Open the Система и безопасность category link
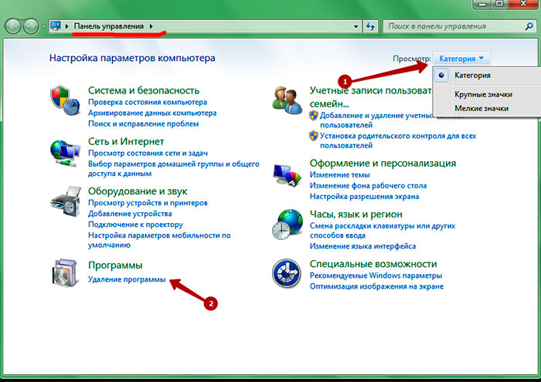Image resolution: width=541 pixels, height=382 pixels. 144,90
